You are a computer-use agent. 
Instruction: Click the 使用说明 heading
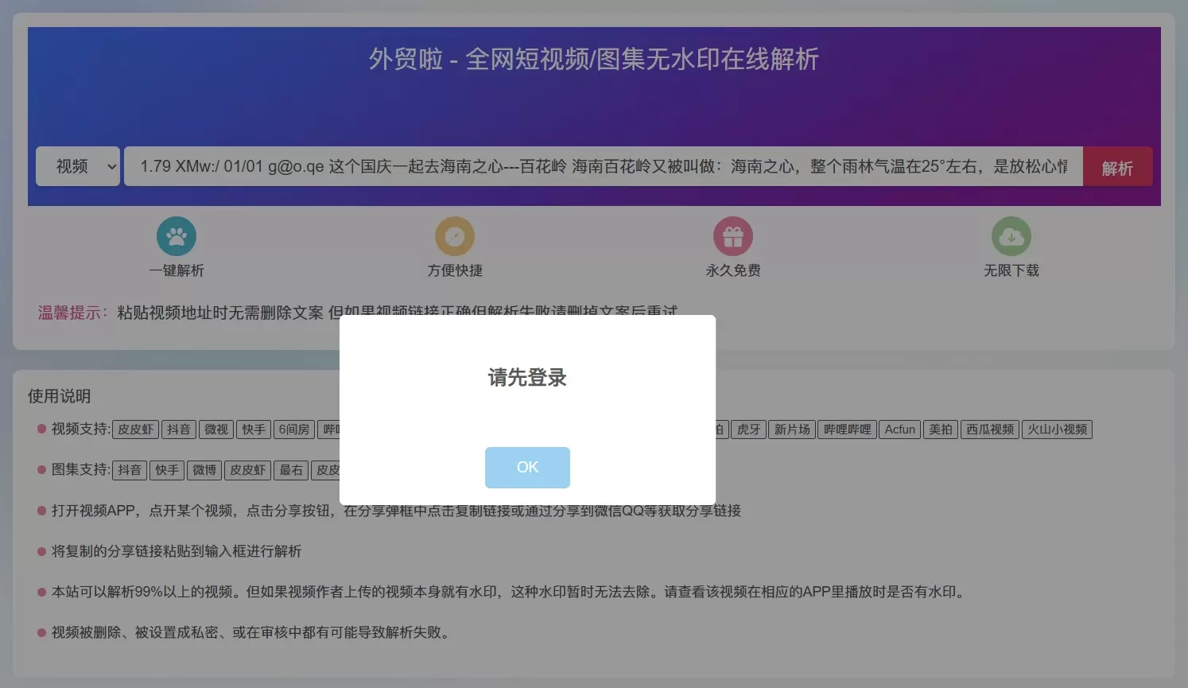[x=59, y=396]
